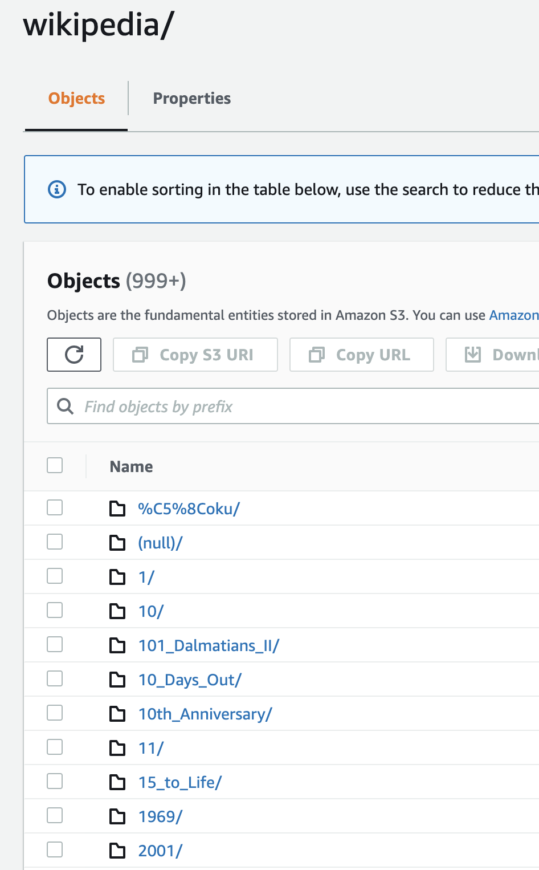Image resolution: width=539 pixels, height=870 pixels.
Task: Toggle the select-all checkbox in the table header
Action: pos(55,465)
